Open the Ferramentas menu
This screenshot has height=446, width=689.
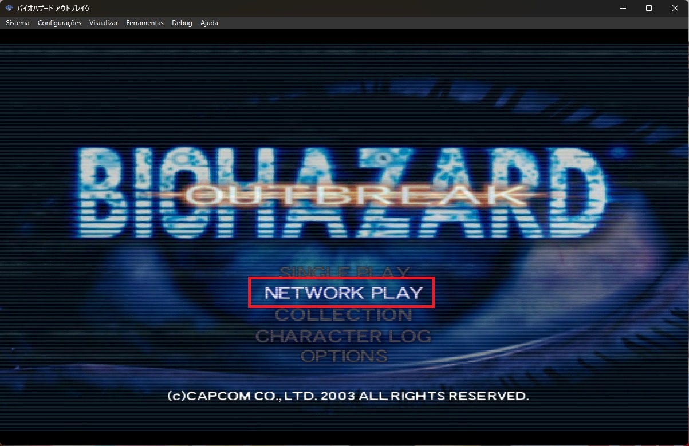point(144,23)
